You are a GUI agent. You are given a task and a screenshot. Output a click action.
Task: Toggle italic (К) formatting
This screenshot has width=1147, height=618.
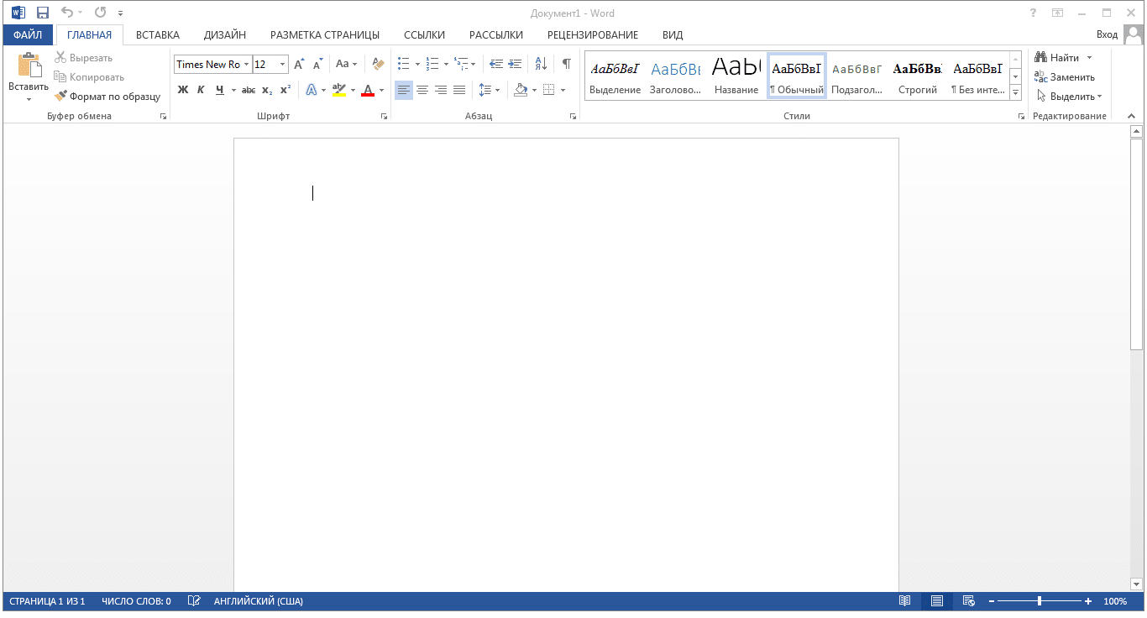point(201,90)
